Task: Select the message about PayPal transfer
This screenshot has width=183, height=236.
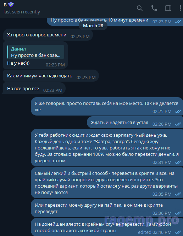Action: click(x=107, y=208)
